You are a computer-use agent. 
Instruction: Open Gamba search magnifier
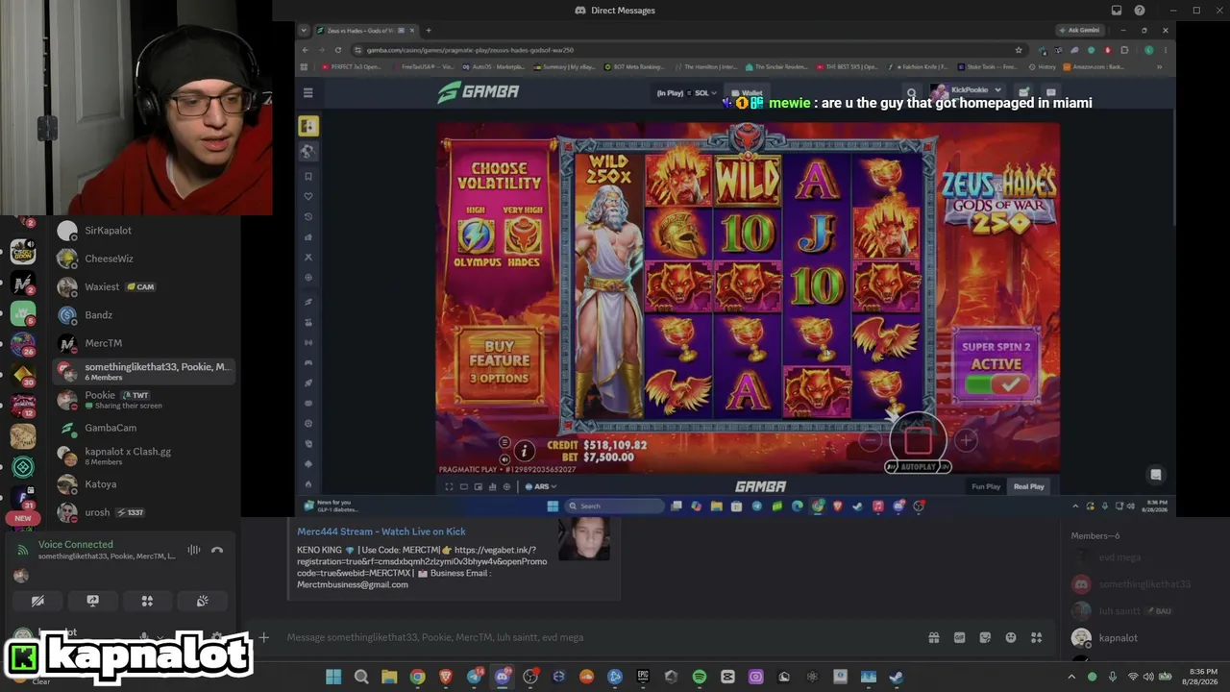(x=911, y=92)
